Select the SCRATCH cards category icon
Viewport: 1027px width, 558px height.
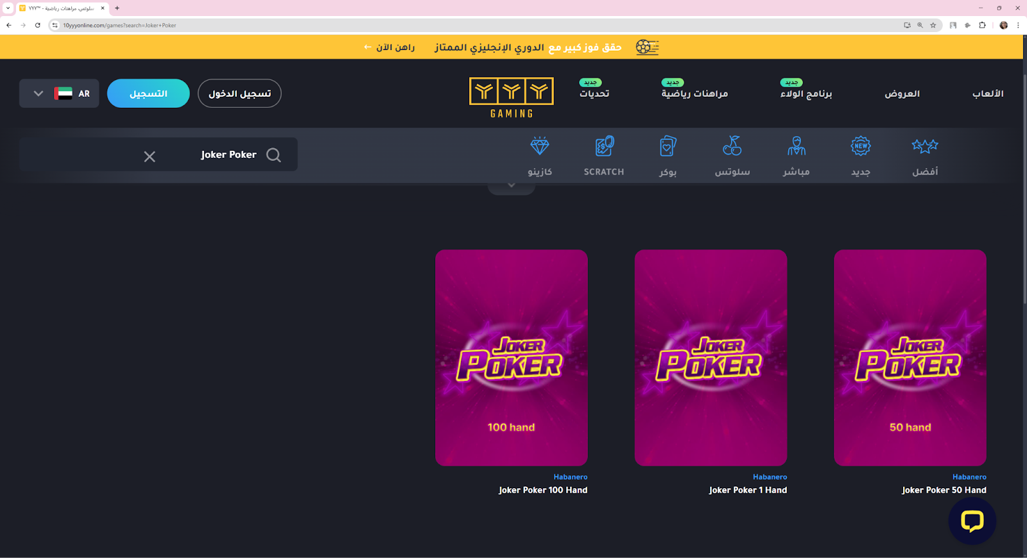click(604, 146)
